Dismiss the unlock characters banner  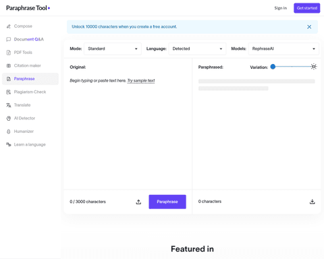(309, 27)
